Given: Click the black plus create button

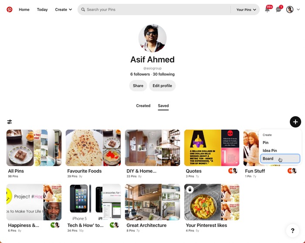Looking at the screenshot, I should pyautogui.click(x=295, y=122).
